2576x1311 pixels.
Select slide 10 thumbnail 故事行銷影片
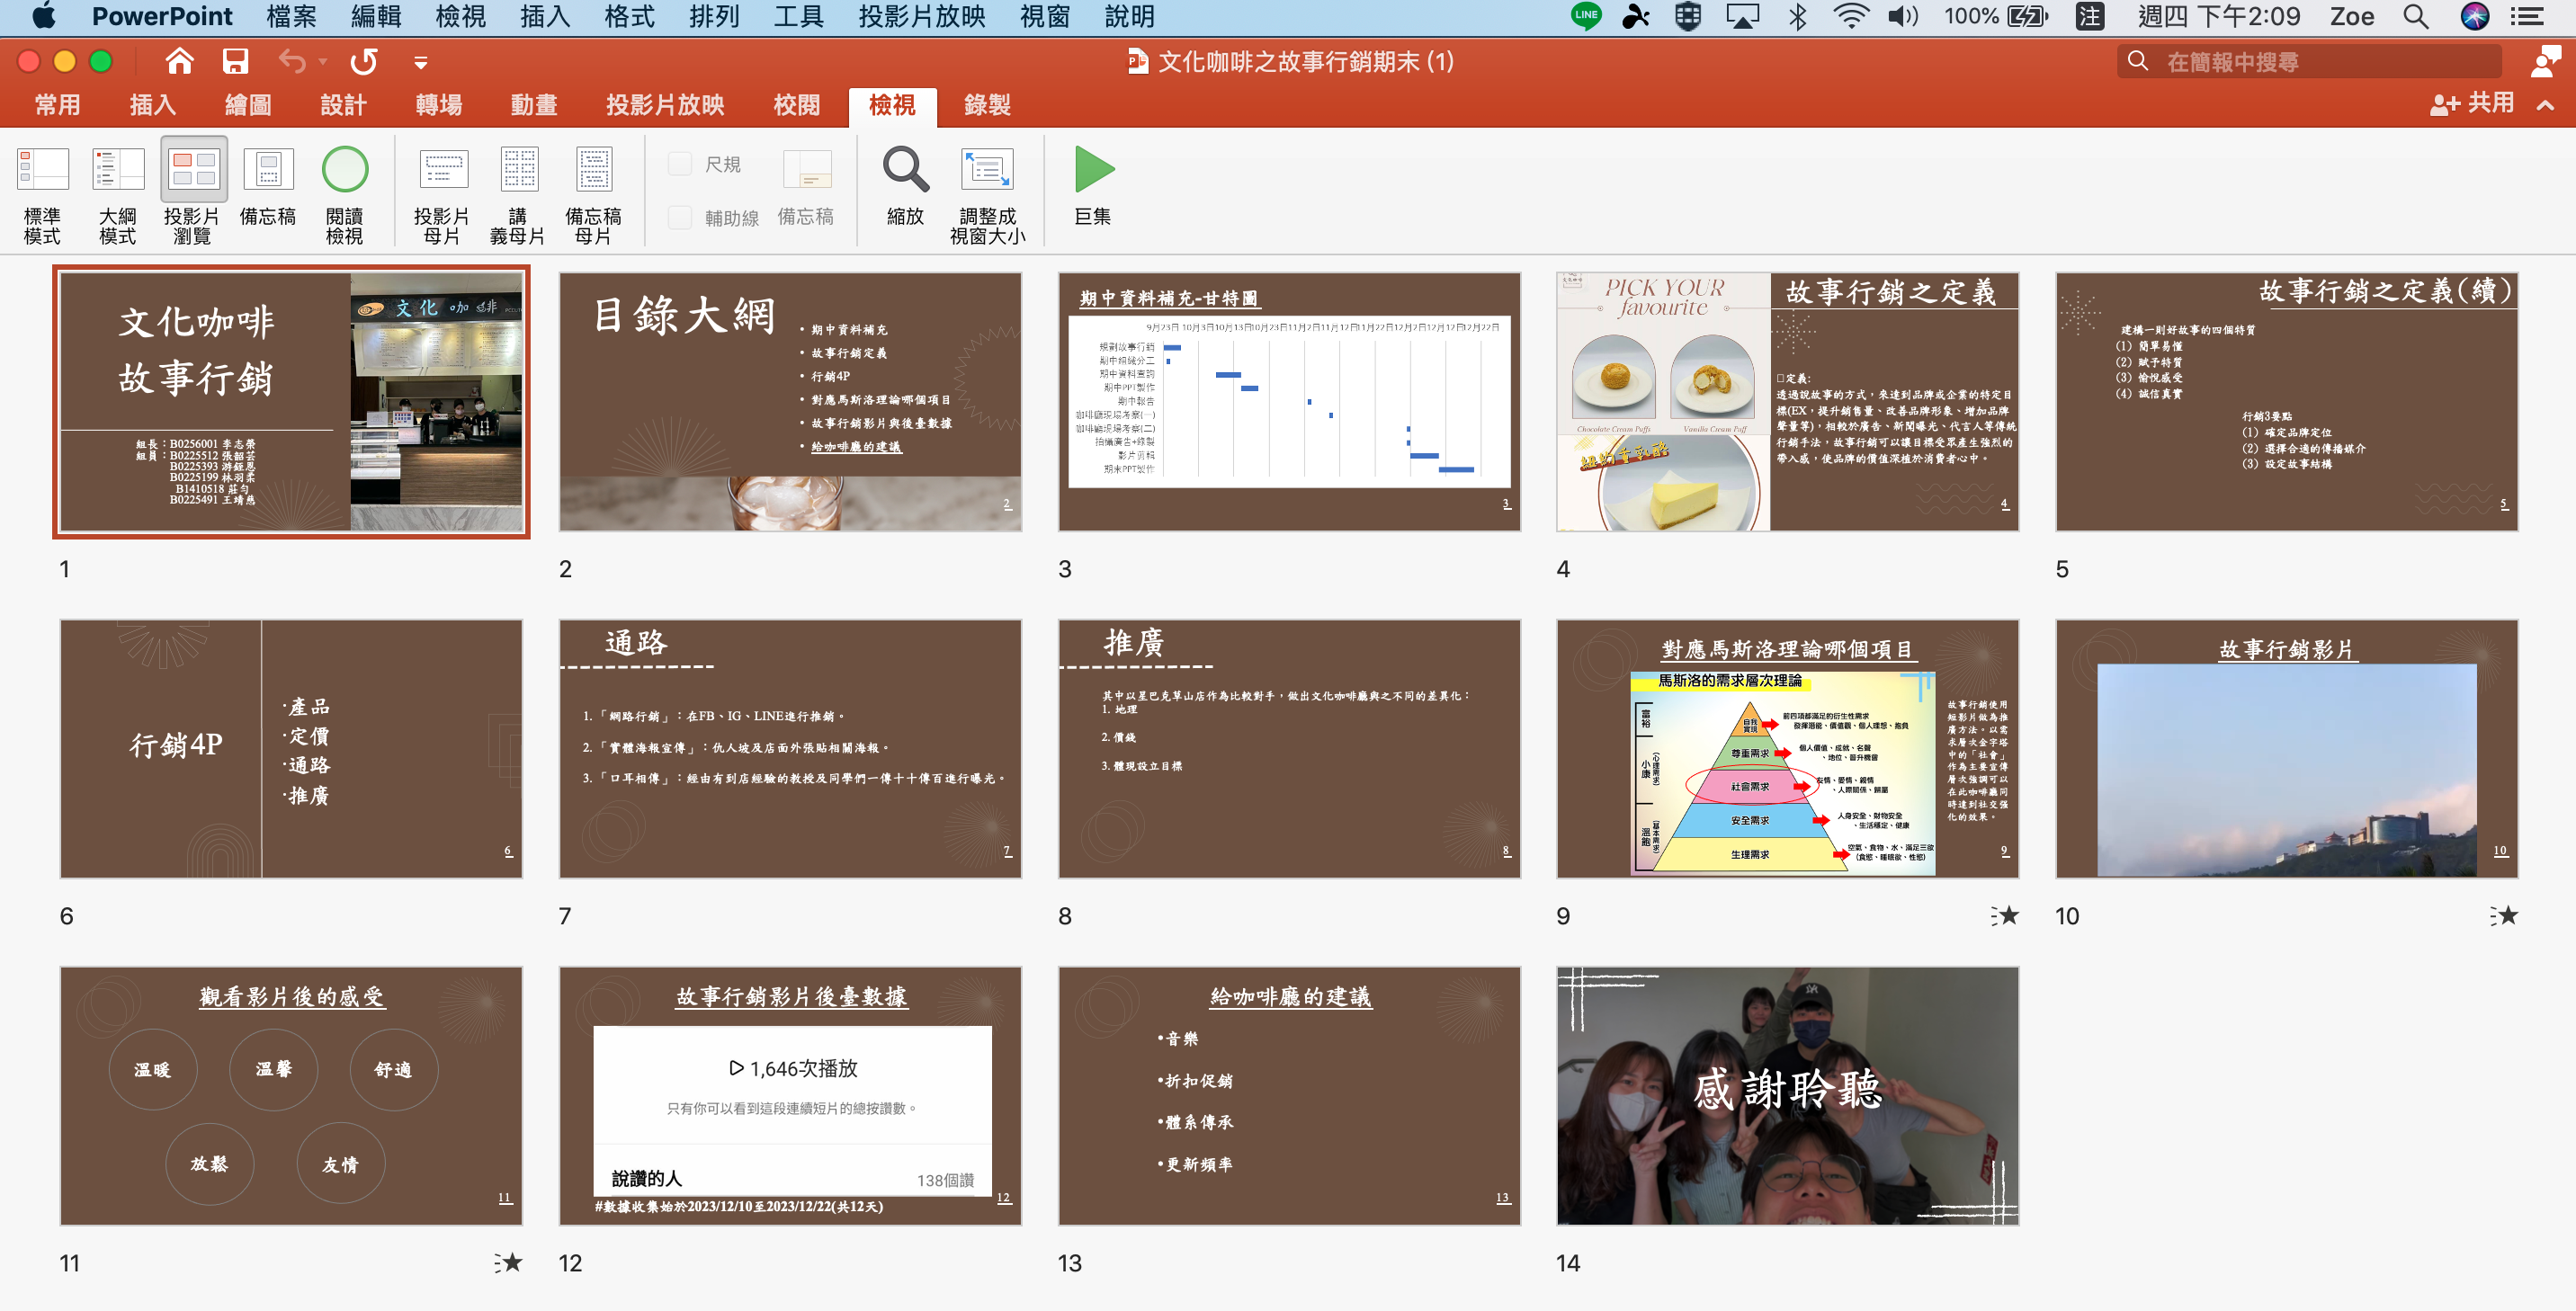(x=2286, y=748)
